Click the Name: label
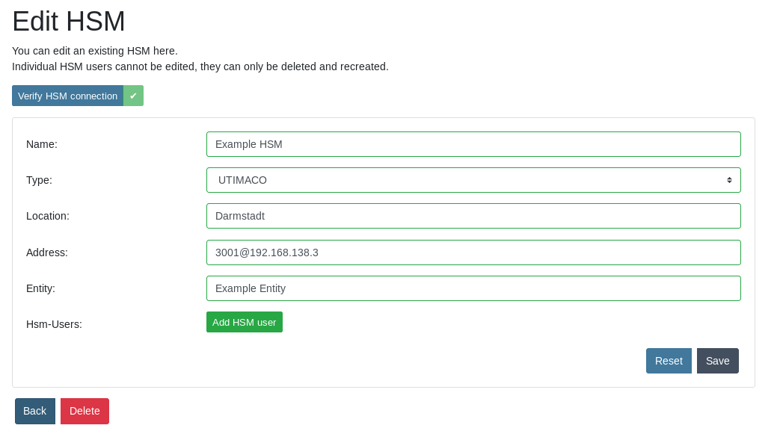The height and width of the screenshot is (437, 780). point(42,144)
